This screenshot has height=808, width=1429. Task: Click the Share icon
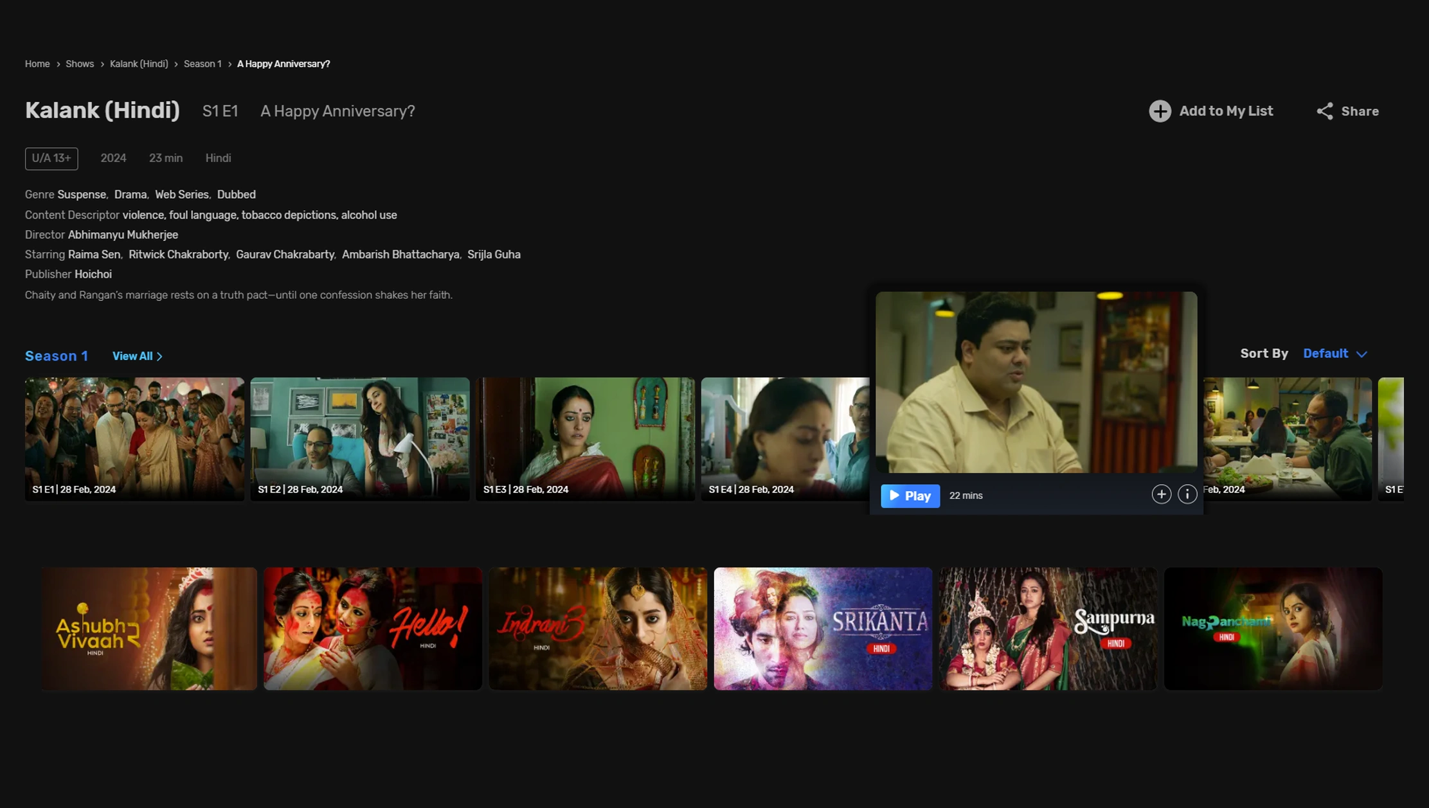[1324, 111]
